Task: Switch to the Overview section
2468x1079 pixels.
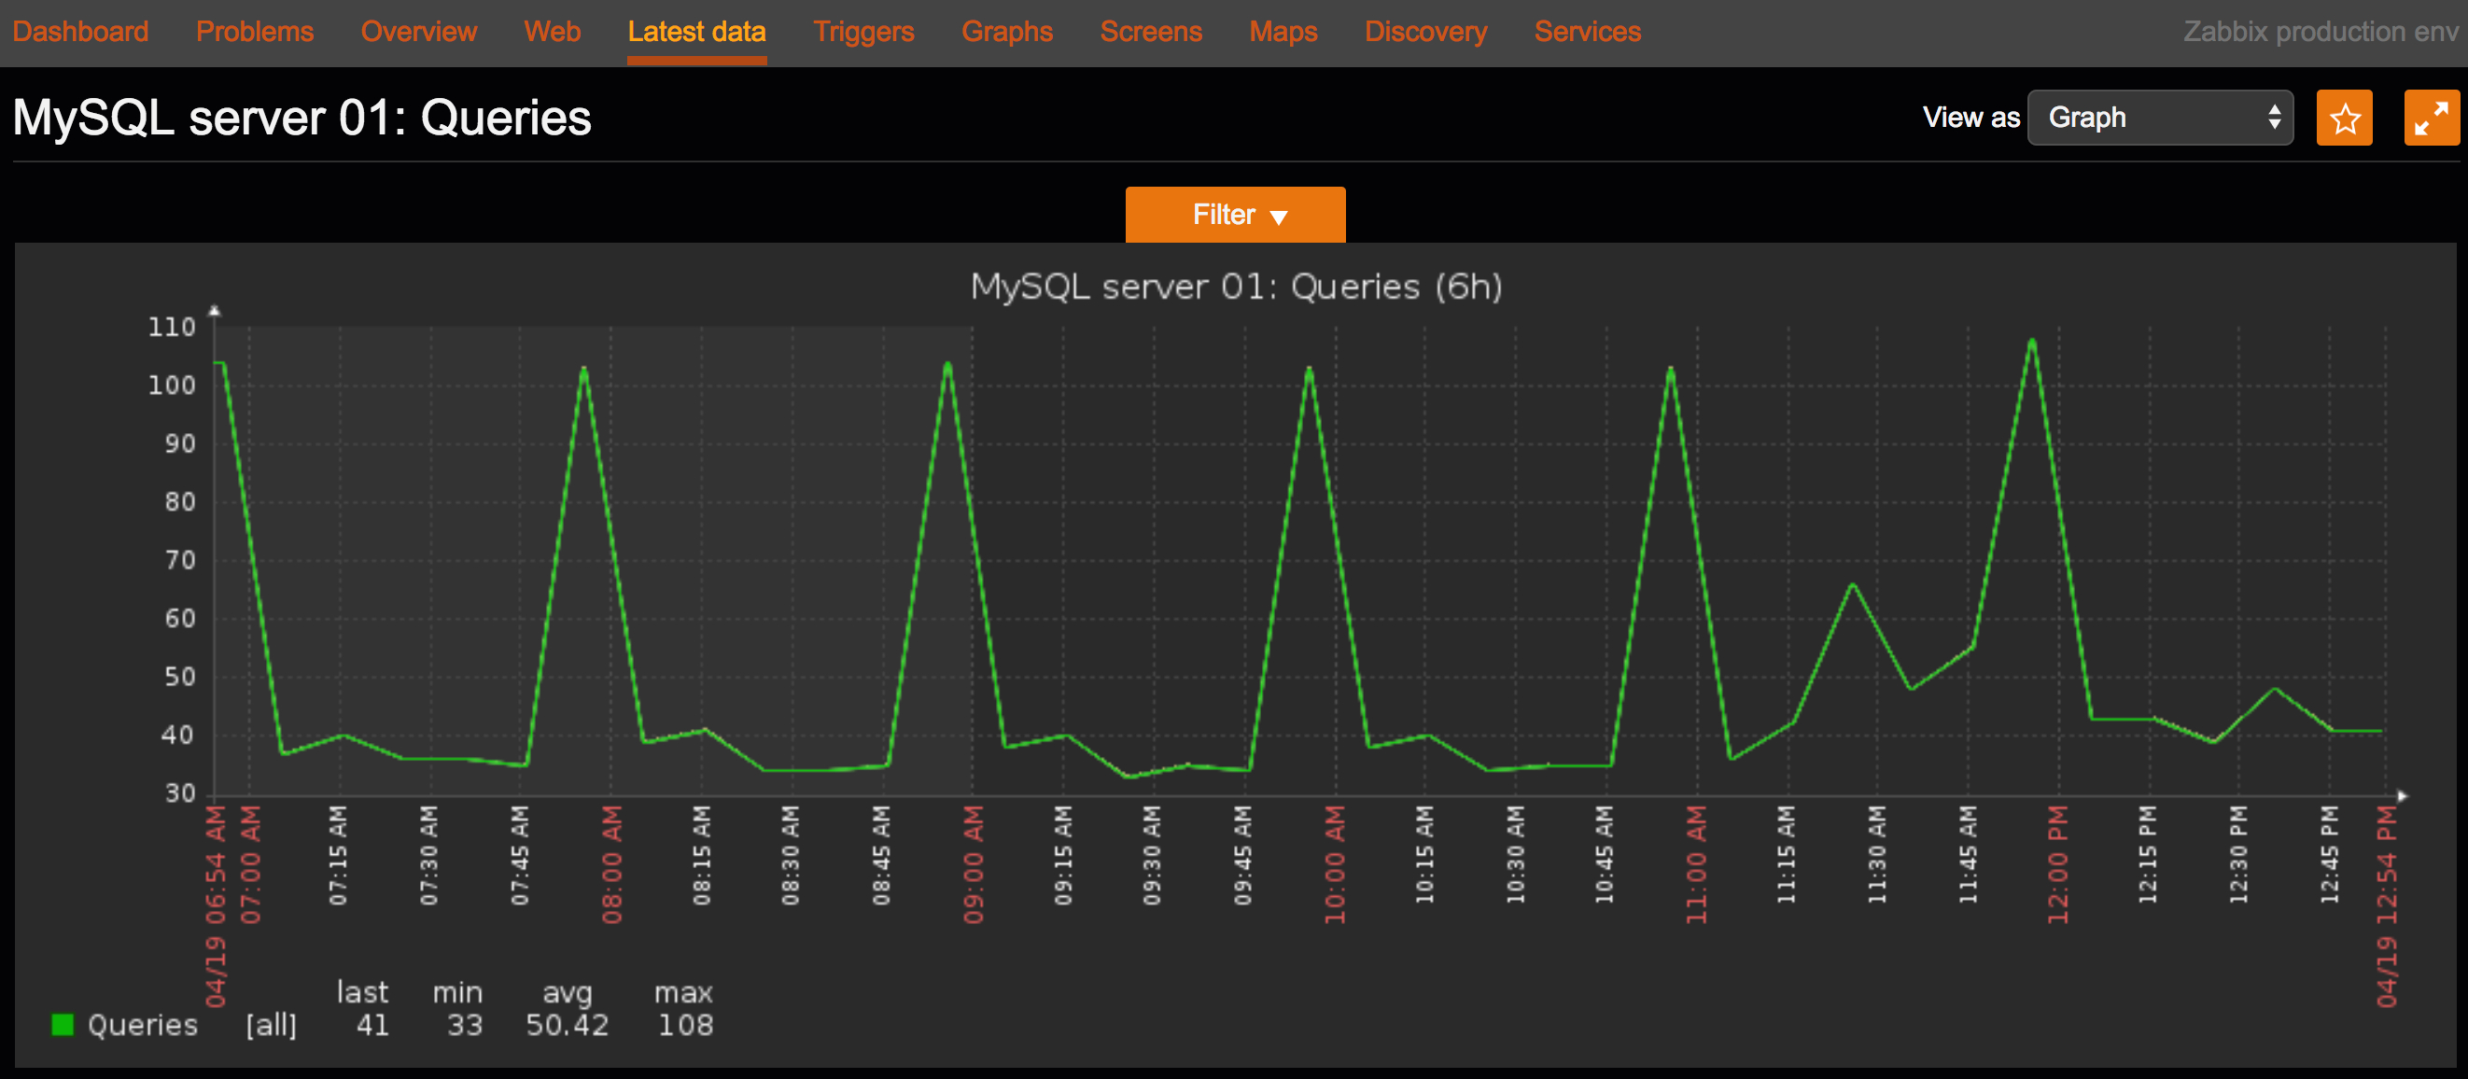Action: click(419, 32)
